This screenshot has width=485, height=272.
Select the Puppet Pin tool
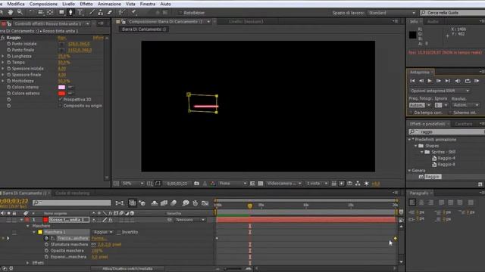click(133, 12)
